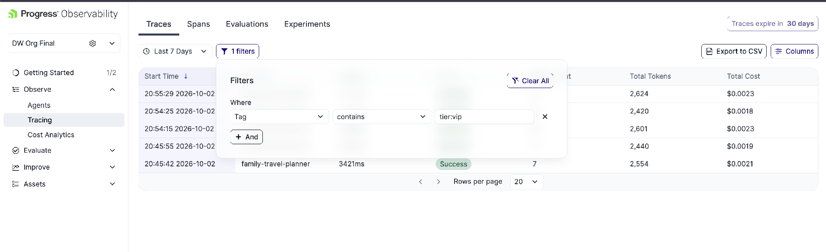Screen dimensions: 826x252
Task: Select Tracing in the sidebar
Action: pos(64,120)
